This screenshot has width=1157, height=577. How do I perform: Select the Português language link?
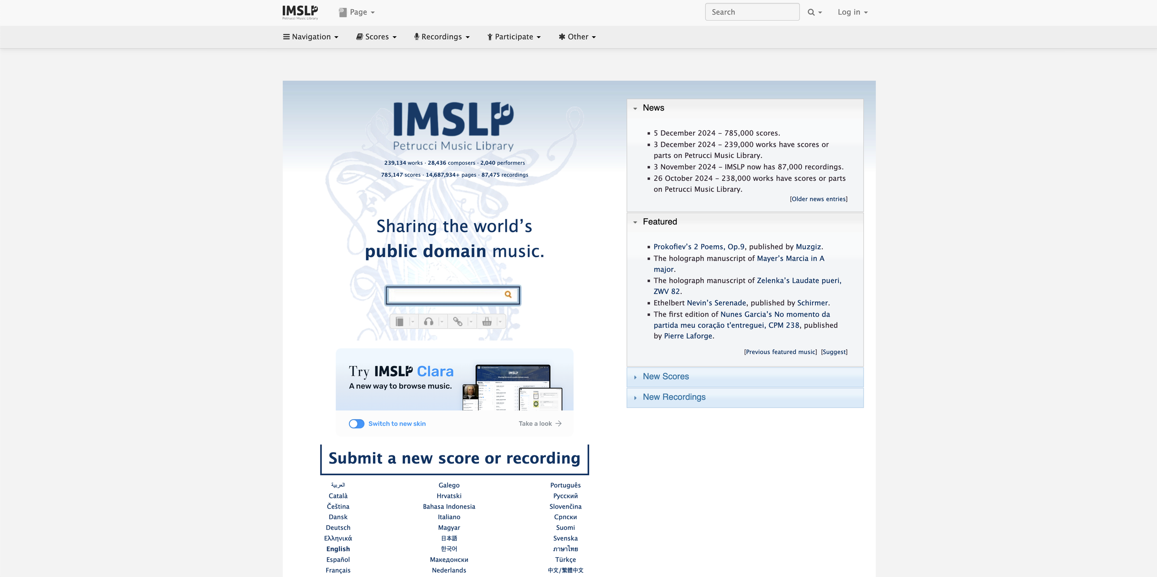pyautogui.click(x=566, y=485)
